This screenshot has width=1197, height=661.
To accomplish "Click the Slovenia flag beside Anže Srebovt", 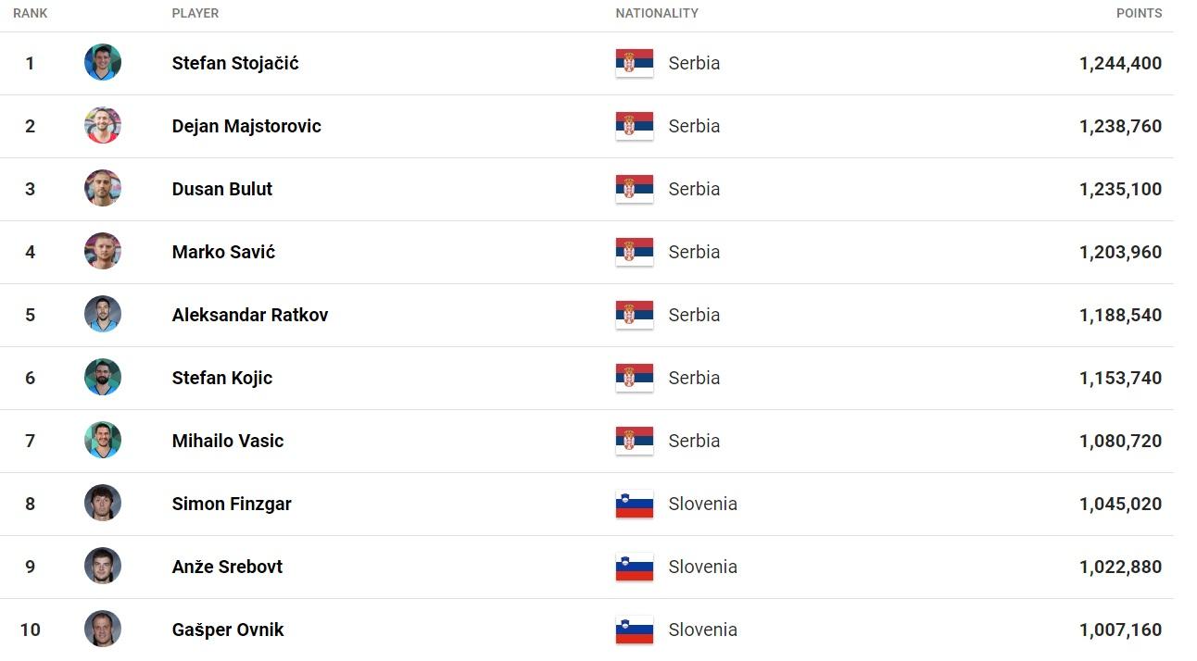I will click(x=635, y=567).
